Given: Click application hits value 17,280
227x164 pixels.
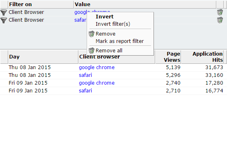Looking at the screenshot, I should click(214, 83).
